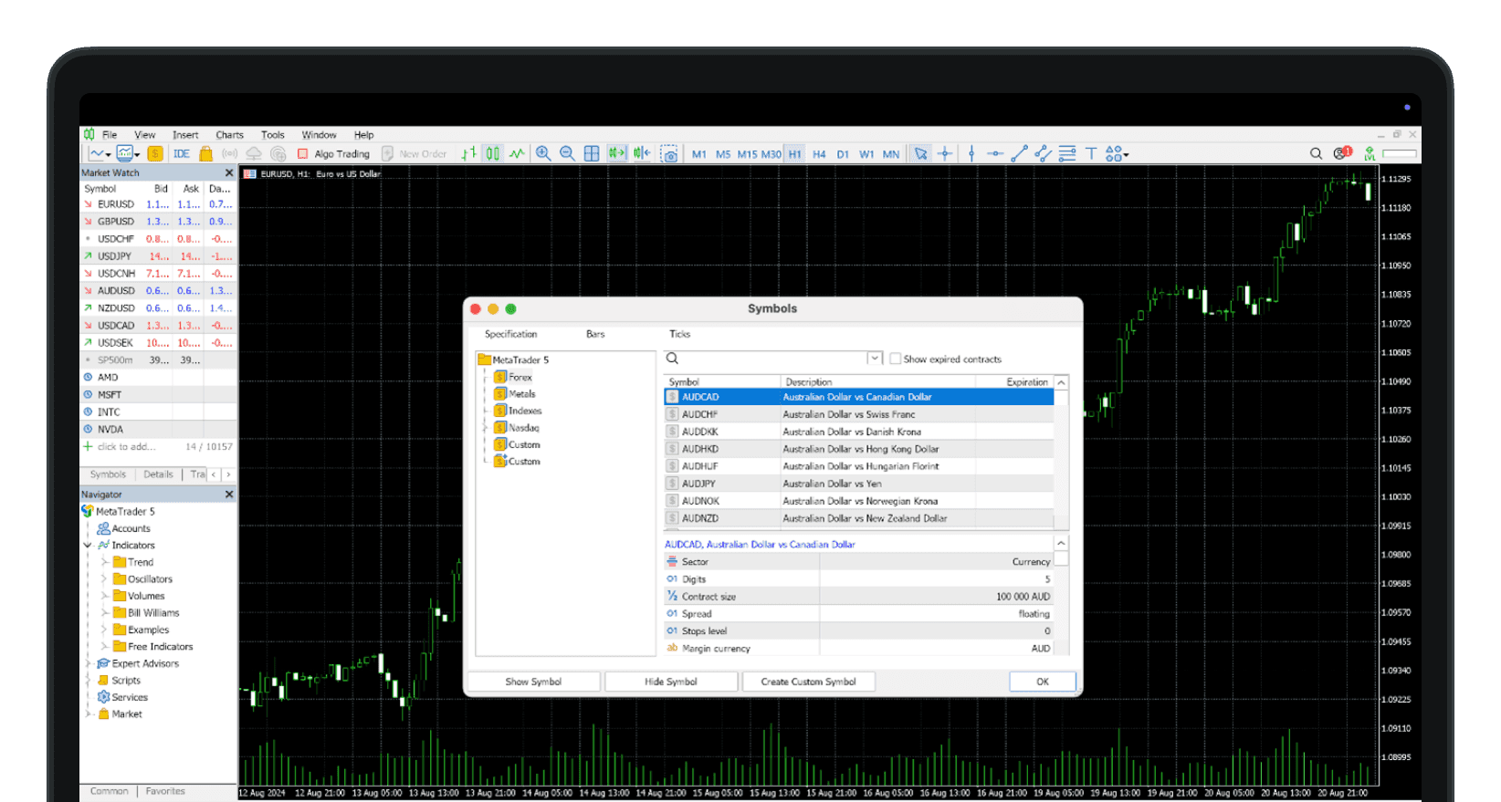Open the search box dropdown in Symbols dialog
1501x802 pixels.
875,359
